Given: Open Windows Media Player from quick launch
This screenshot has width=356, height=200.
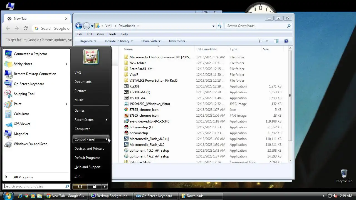Looking at the screenshot, I should pyautogui.click(x=33, y=196).
